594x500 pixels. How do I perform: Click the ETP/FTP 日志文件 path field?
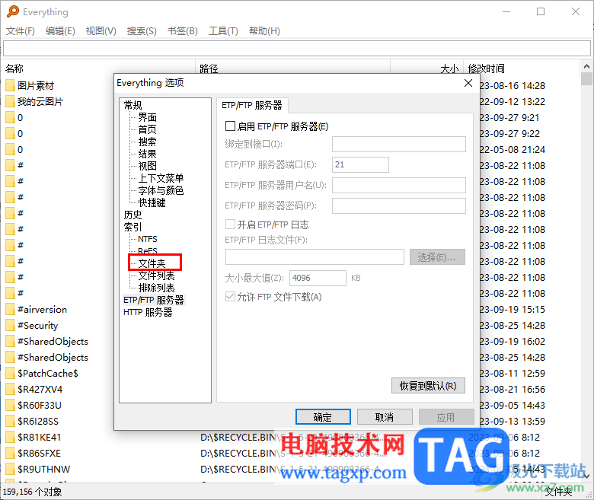pos(315,257)
